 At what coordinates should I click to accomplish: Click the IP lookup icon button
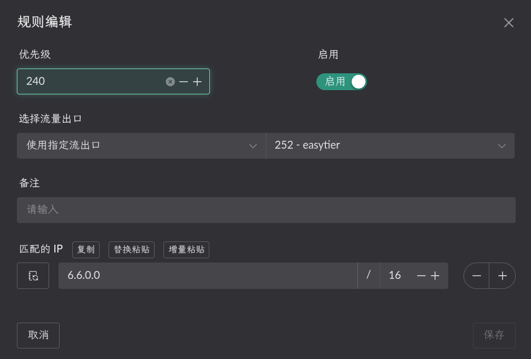[x=33, y=276]
